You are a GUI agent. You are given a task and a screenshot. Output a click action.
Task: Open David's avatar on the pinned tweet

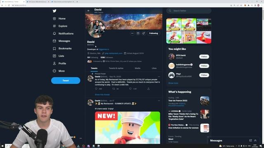[x=90, y=79]
